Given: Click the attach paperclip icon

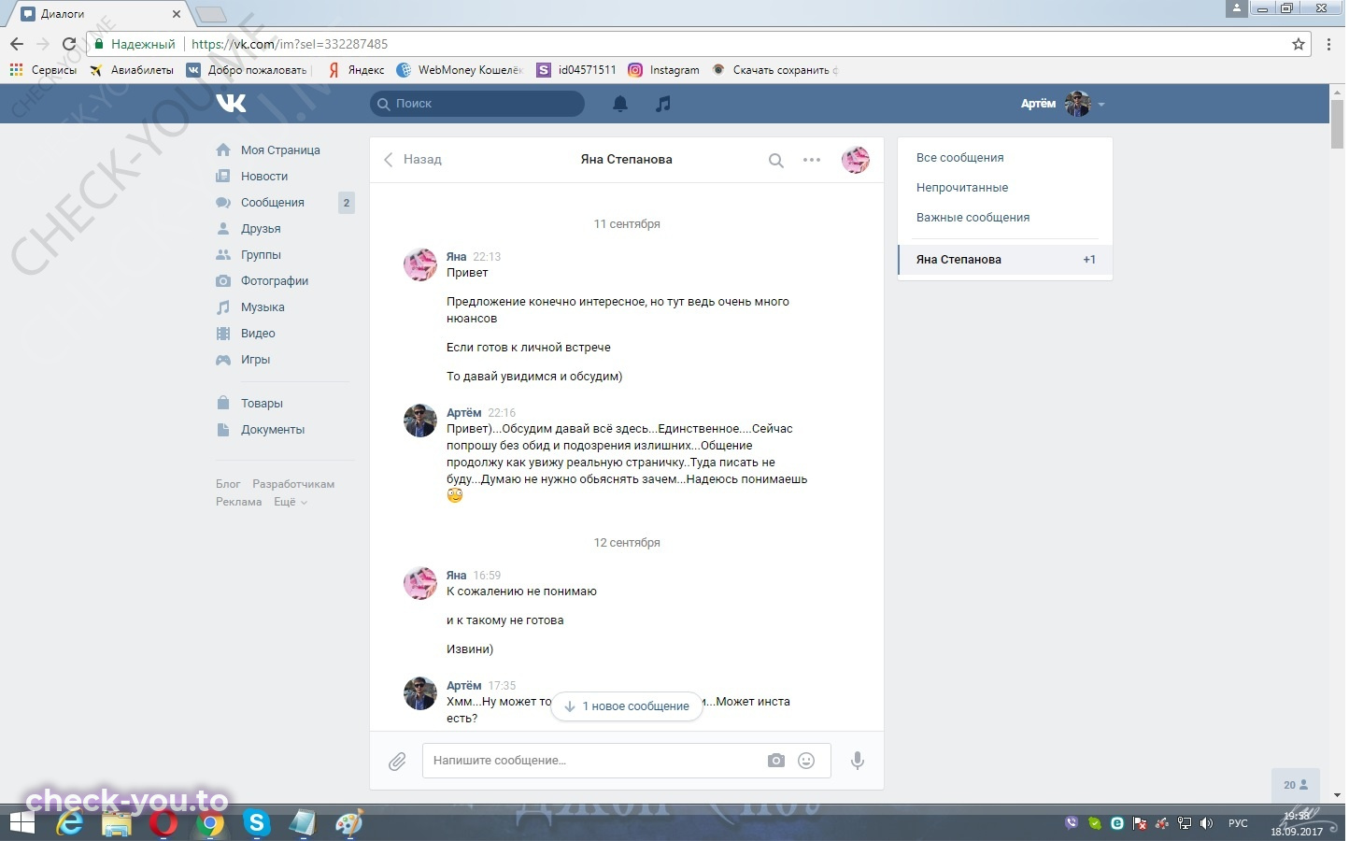Looking at the screenshot, I should (397, 762).
